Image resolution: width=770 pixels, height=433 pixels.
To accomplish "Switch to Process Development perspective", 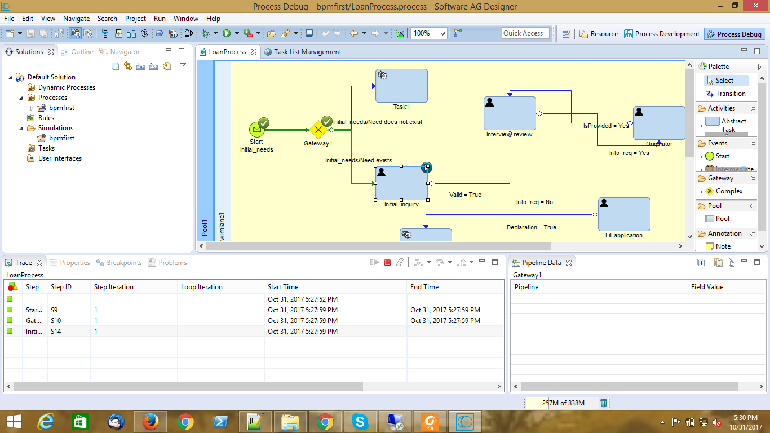I will [662, 34].
